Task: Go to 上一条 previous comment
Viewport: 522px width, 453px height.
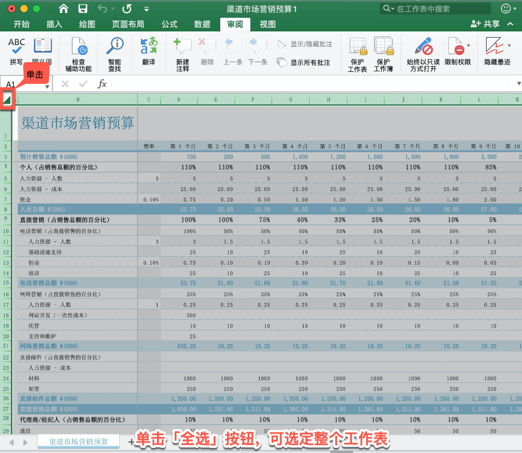Action: (x=233, y=51)
